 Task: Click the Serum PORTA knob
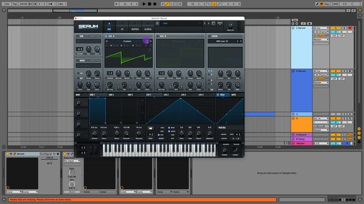coord(225,150)
